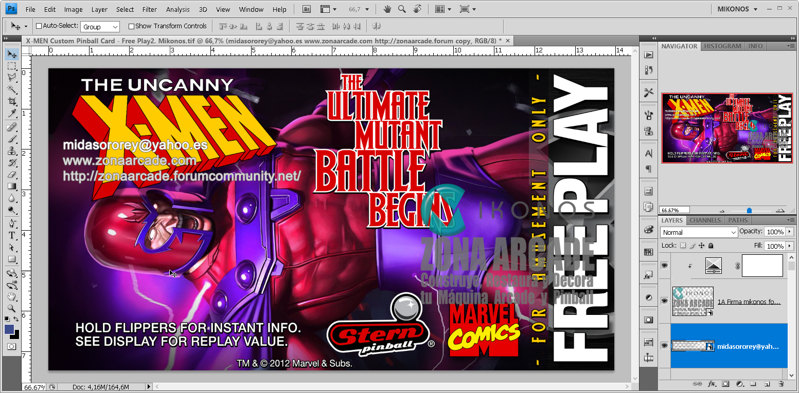Toggle Quick Mask mode
The image size is (799, 393).
point(12,347)
